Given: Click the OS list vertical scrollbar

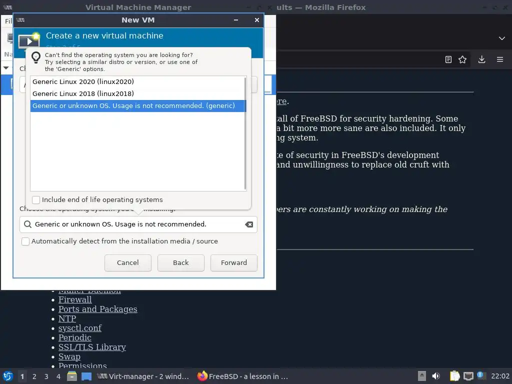Looking at the screenshot, I should (245, 133).
